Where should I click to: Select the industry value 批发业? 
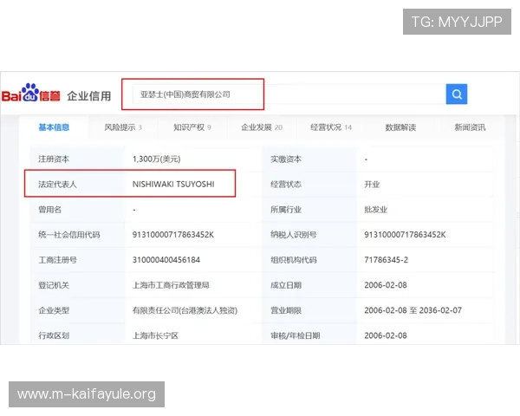(x=376, y=210)
